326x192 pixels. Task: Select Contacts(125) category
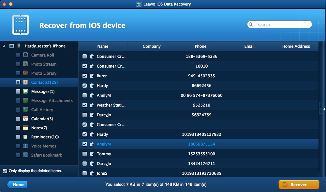(44, 83)
